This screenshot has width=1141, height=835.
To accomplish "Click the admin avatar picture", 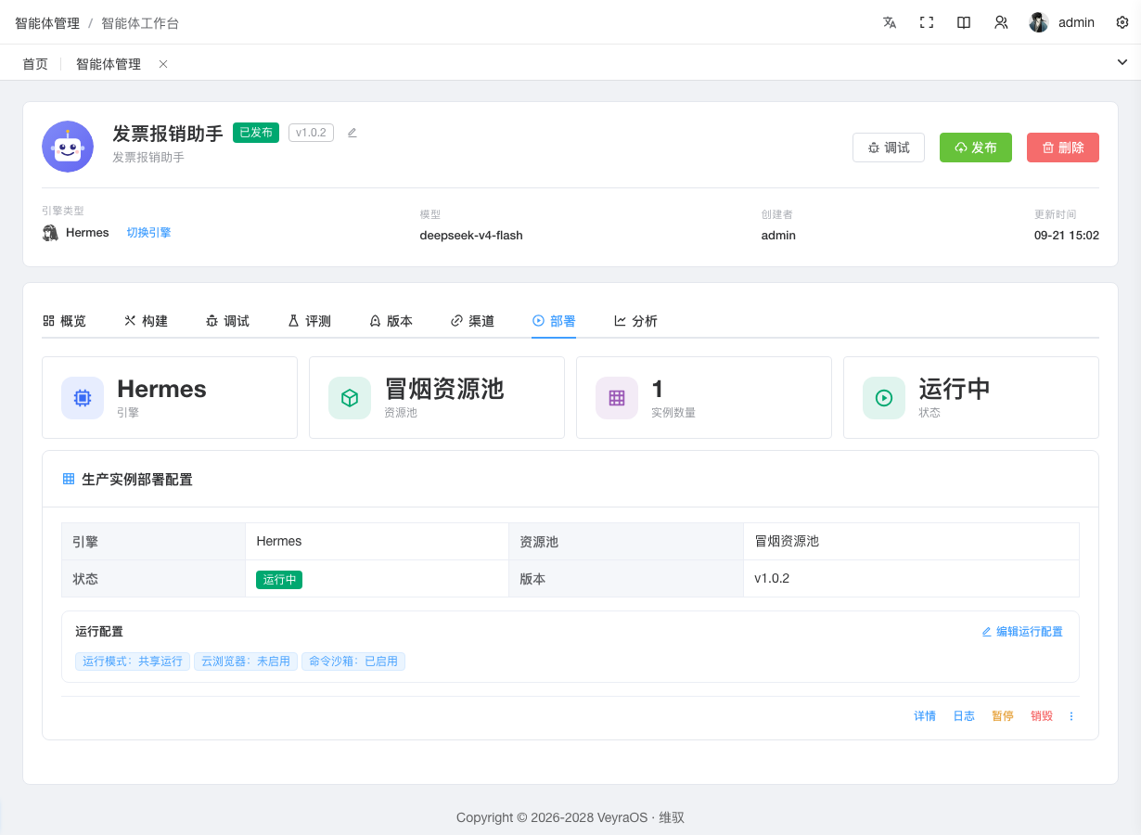I will (x=1039, y=22).
